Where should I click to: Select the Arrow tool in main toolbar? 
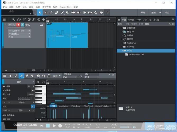click(40, 12)
